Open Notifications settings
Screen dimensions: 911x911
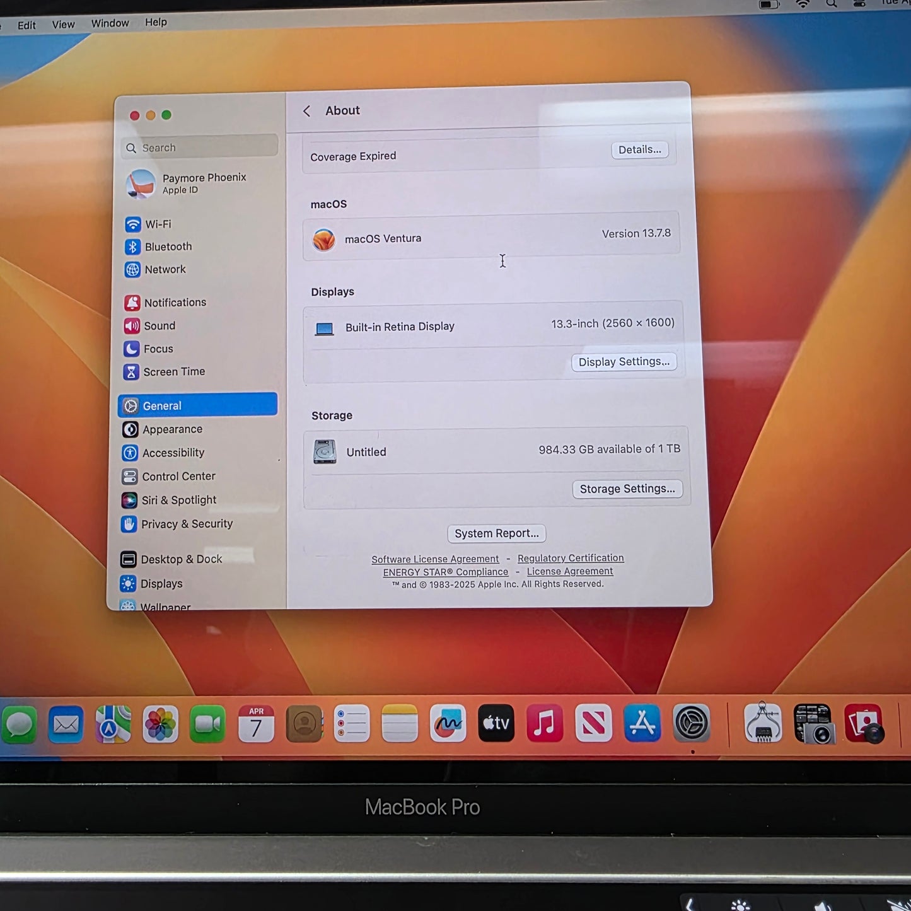coord(175,302)
